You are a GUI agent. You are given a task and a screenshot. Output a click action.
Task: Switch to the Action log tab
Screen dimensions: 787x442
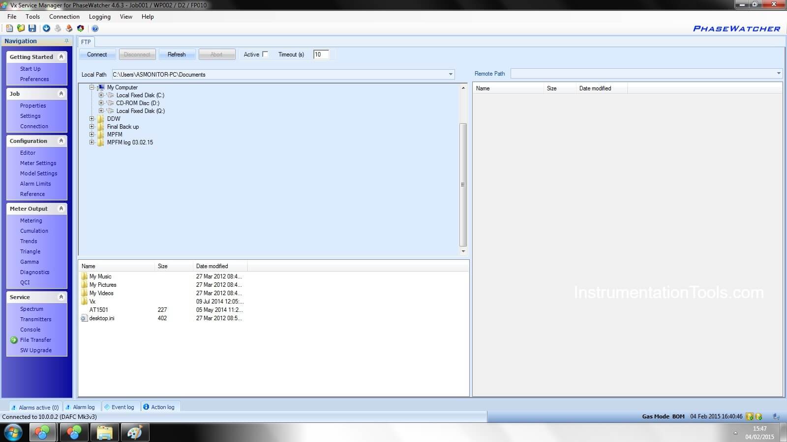tap(161, 407)
